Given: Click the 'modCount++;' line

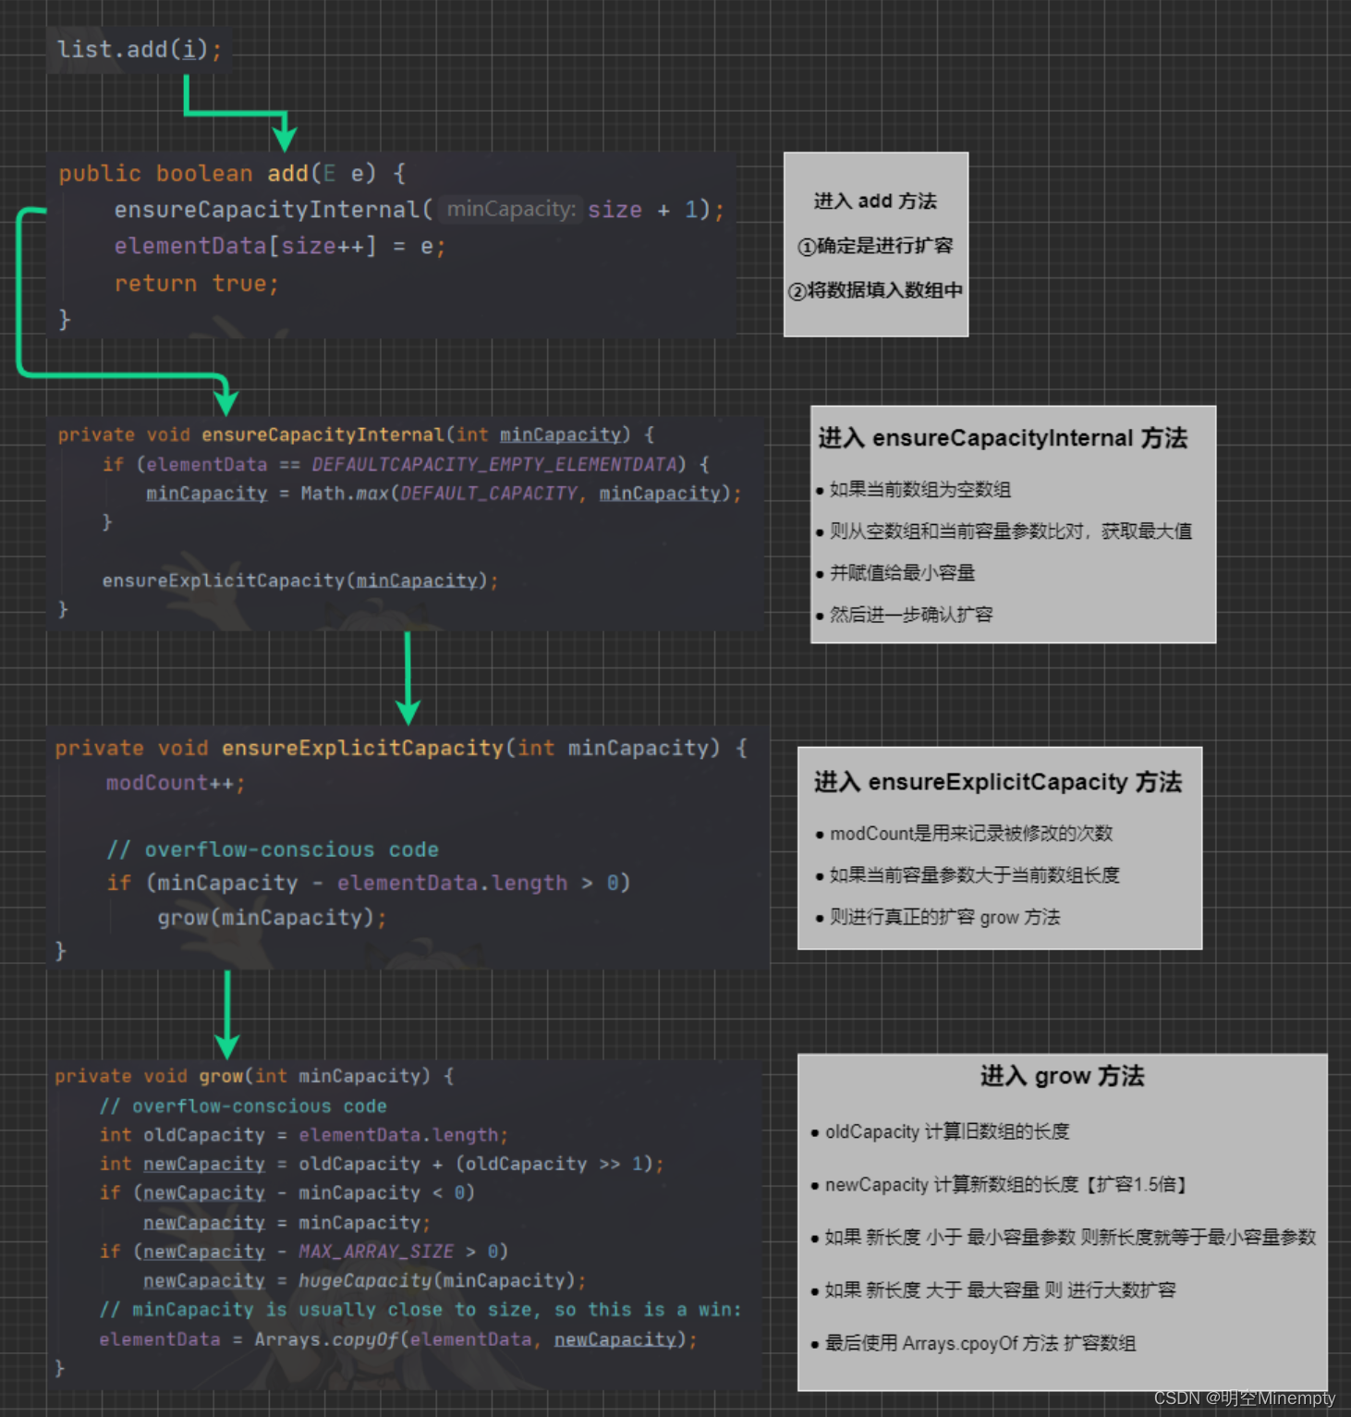Looking at the screenshot, I should click(176, 783).
